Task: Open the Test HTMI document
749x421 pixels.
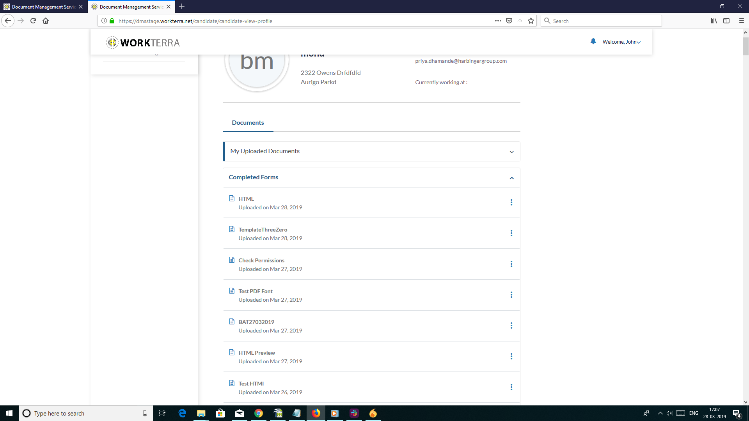Action: tap(251, 383)
